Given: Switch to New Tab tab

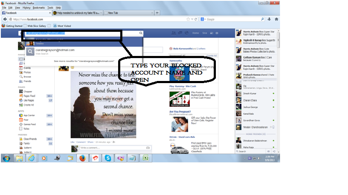Looking at the screenshot, I should pos(129,13).
